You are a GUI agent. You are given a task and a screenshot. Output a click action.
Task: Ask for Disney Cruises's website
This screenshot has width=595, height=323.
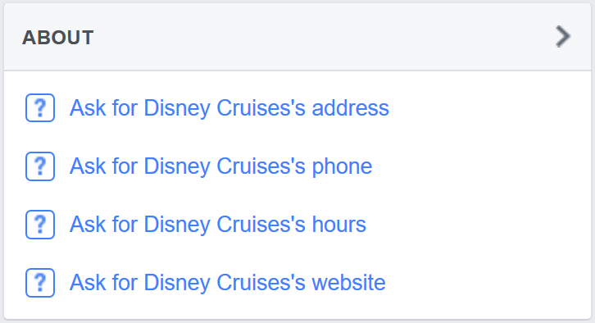[228, 283]
